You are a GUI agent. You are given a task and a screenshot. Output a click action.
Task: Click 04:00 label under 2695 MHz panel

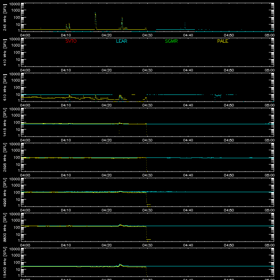pos(25,175)
